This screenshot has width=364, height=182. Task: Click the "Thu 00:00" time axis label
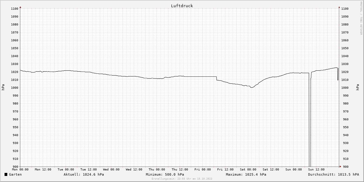pos(157,170)
